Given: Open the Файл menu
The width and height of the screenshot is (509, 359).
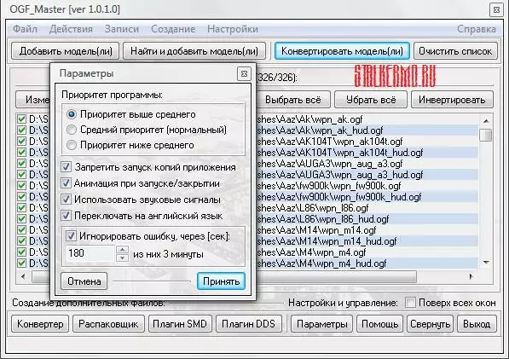Looking at the screenshot, I should tap(25, 29).
